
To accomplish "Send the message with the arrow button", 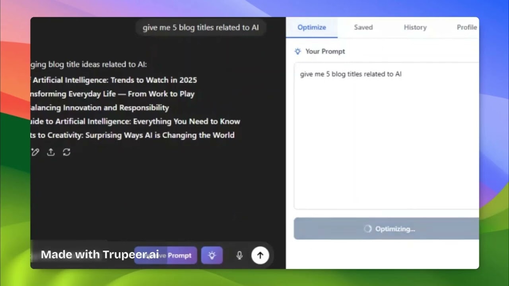I will [x=260, y=255].
